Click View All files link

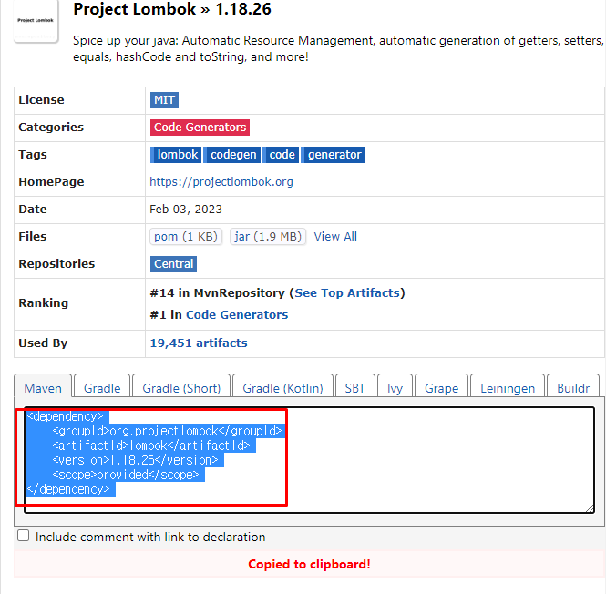[x=335, y=237]
